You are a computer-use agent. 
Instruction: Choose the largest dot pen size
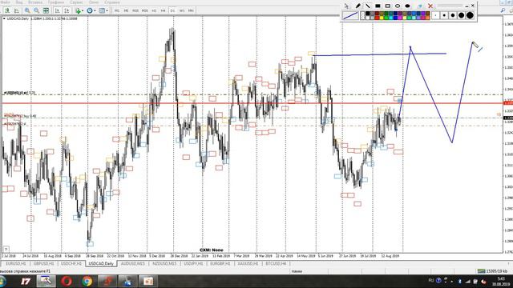(470, 15)
